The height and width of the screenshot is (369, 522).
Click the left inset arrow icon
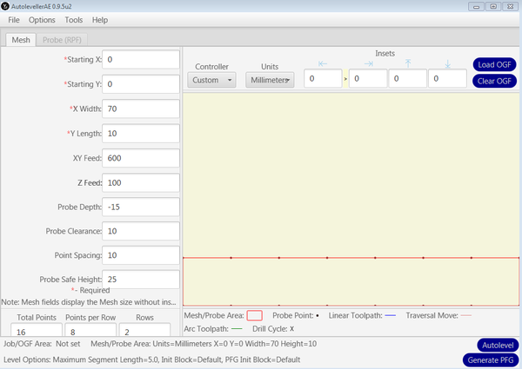coord(323,63)
